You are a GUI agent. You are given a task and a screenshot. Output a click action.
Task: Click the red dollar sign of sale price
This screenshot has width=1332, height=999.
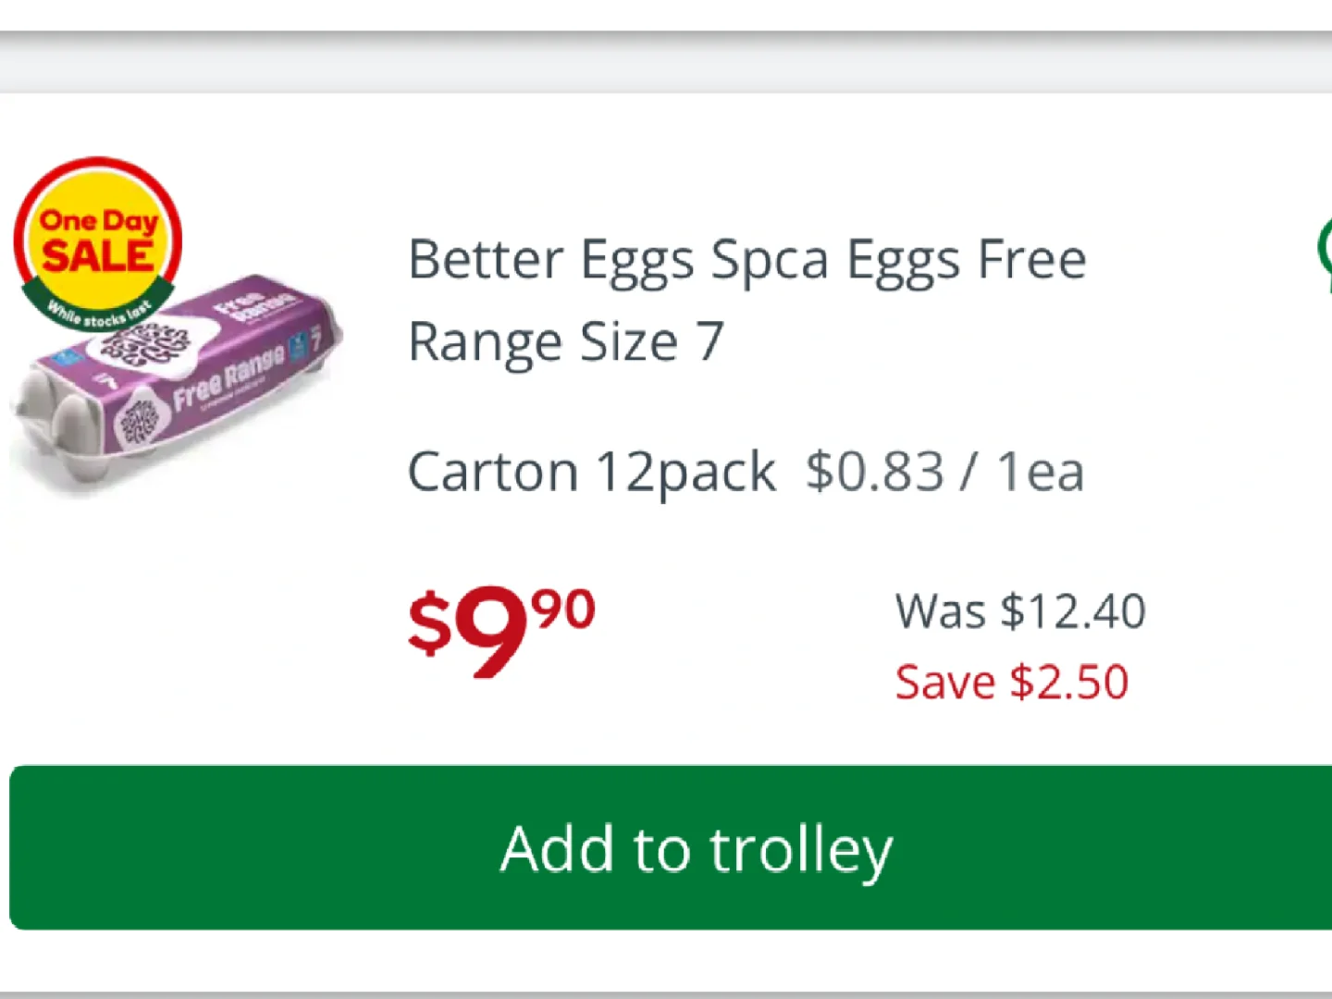coord(430,624)
